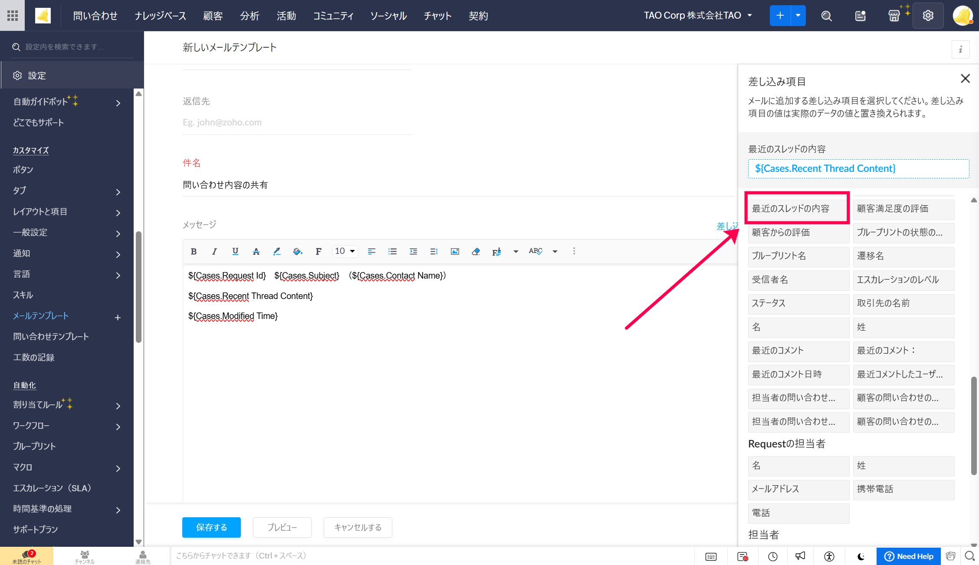Click the プレビュー button
The height and width of the screenshot is (565, 979).
282,527
